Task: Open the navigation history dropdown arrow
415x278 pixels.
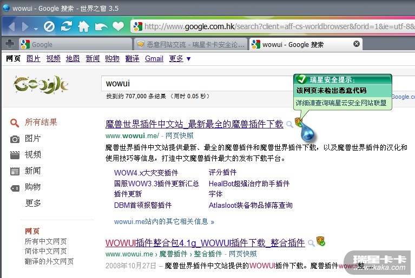Action: (x=36, y=29)
